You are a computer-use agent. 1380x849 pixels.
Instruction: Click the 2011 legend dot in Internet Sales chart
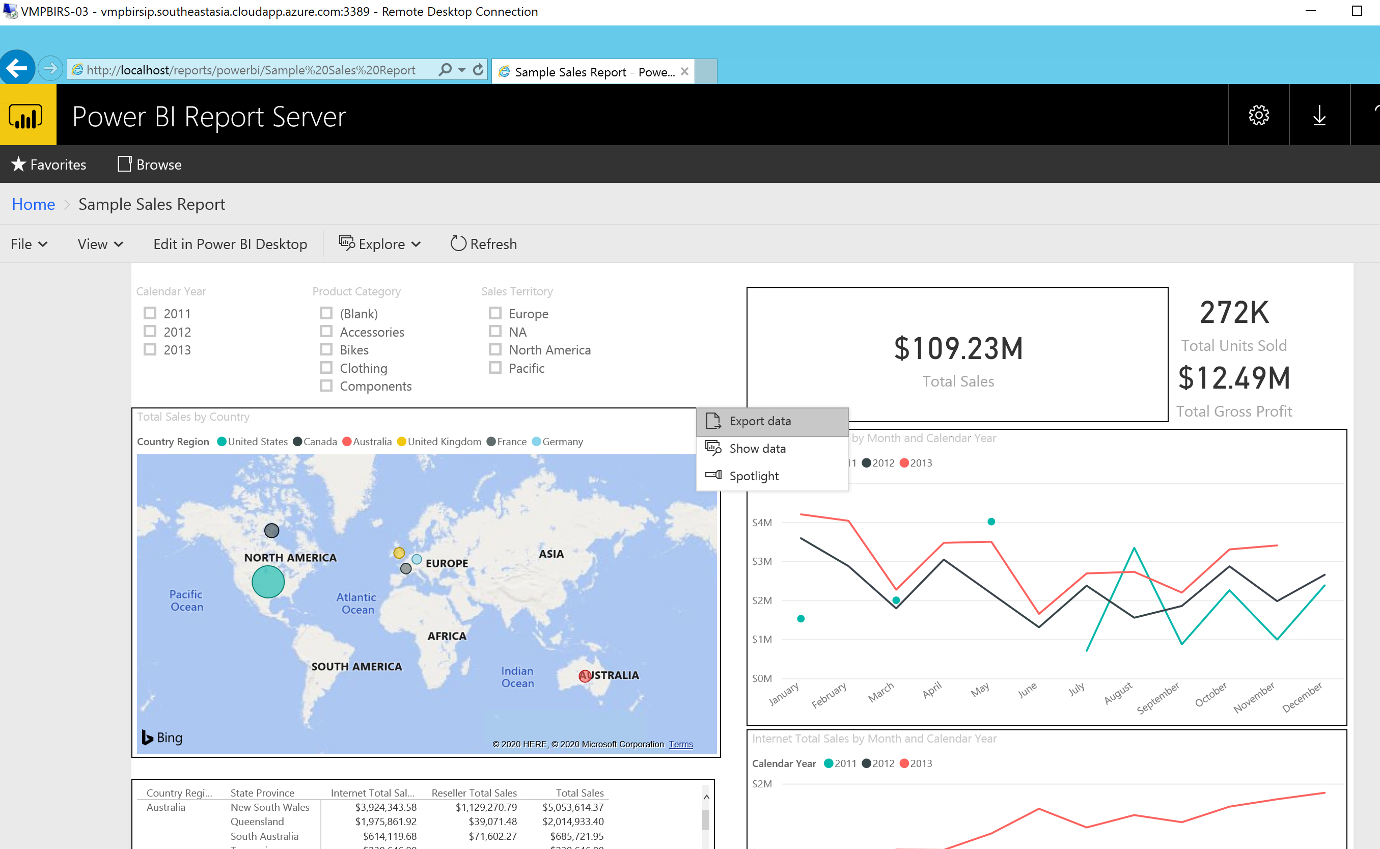tap(828, 763)
